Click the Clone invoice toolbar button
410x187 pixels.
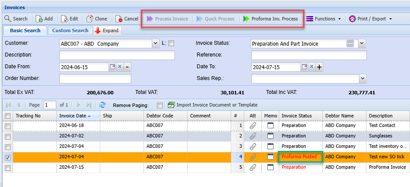97,19
